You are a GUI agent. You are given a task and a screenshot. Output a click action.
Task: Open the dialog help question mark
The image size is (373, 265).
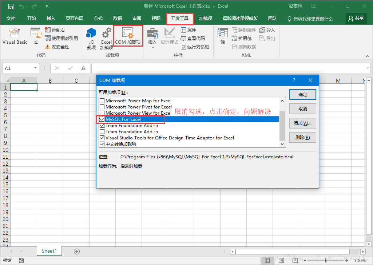point(294,80)
